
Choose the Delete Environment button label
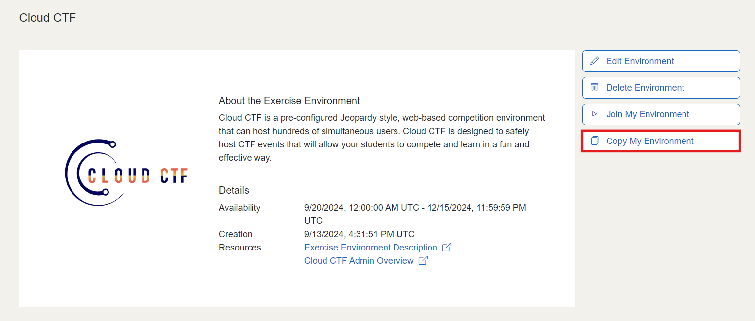pyautogui.click(x=646, y=88)
